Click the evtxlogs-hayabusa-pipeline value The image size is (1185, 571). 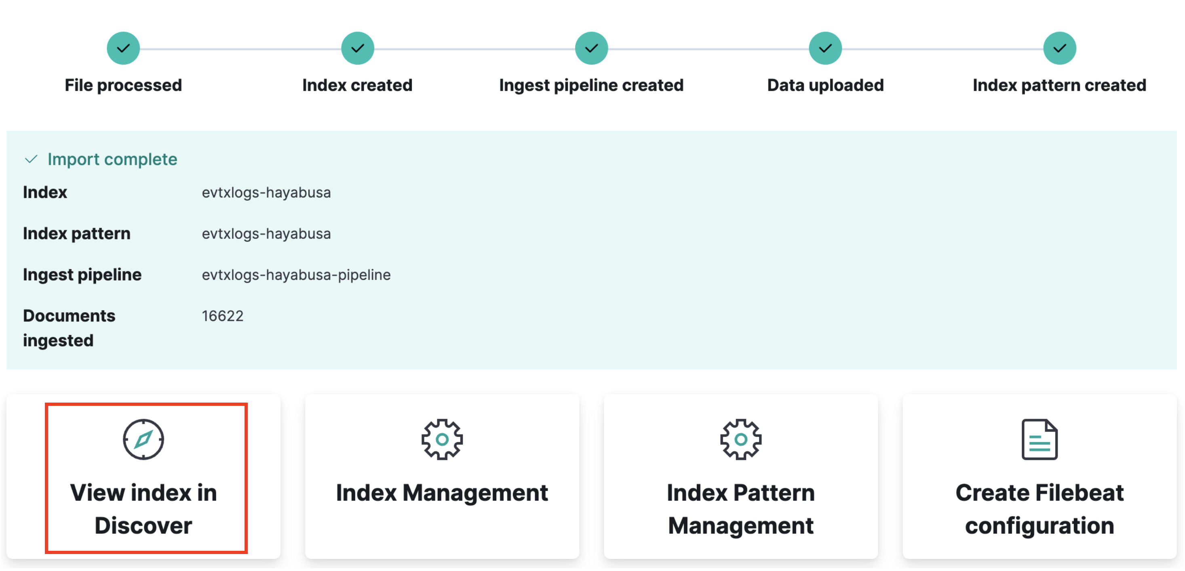[x=296, y=275]
